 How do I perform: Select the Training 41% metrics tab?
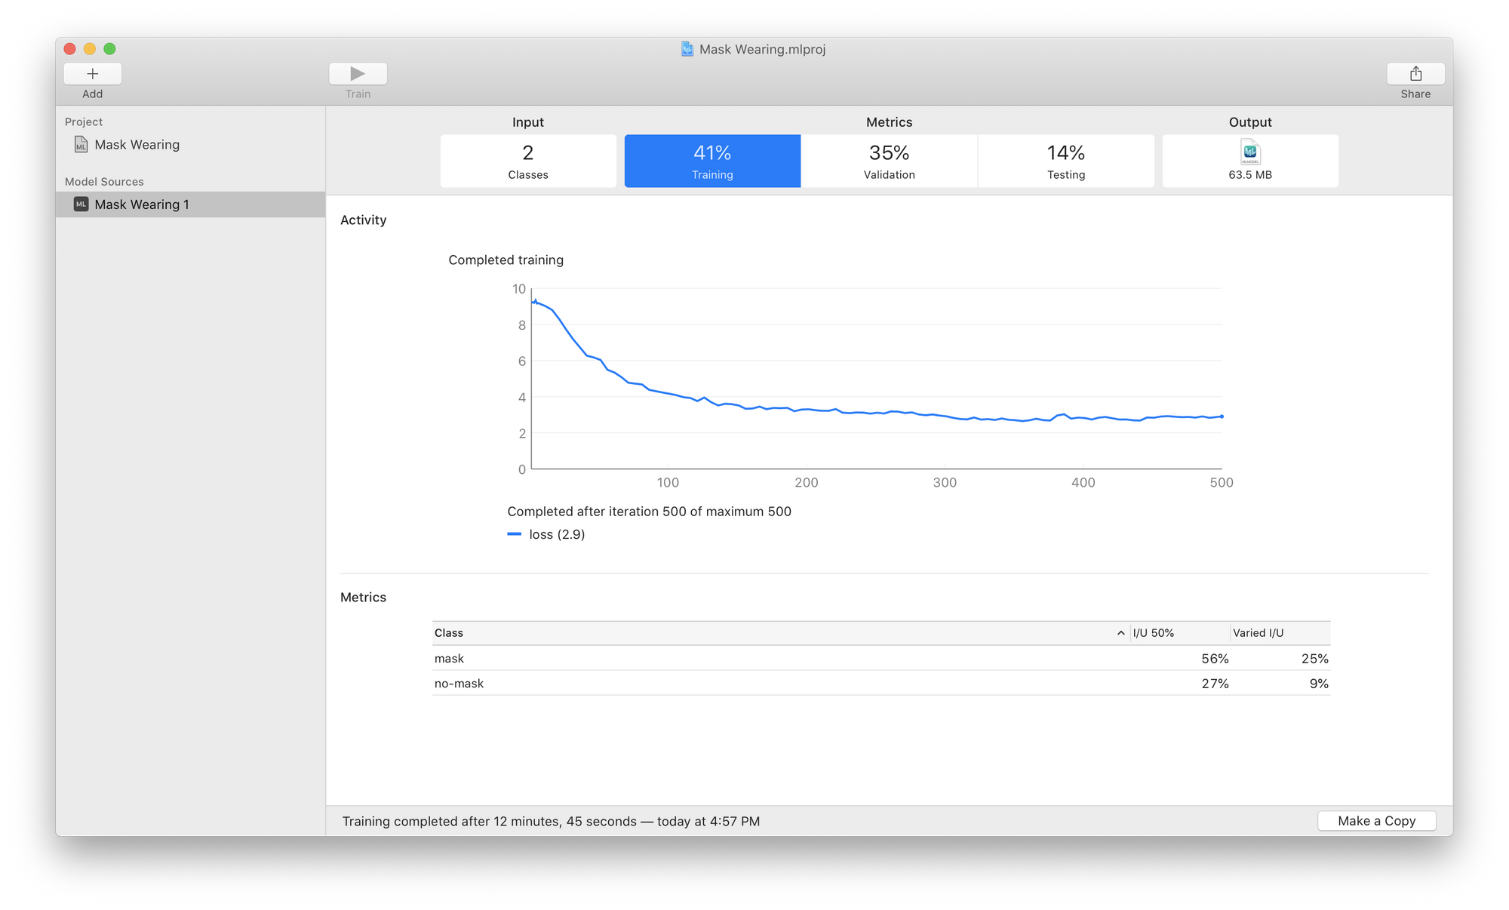(x=712, y=161)
